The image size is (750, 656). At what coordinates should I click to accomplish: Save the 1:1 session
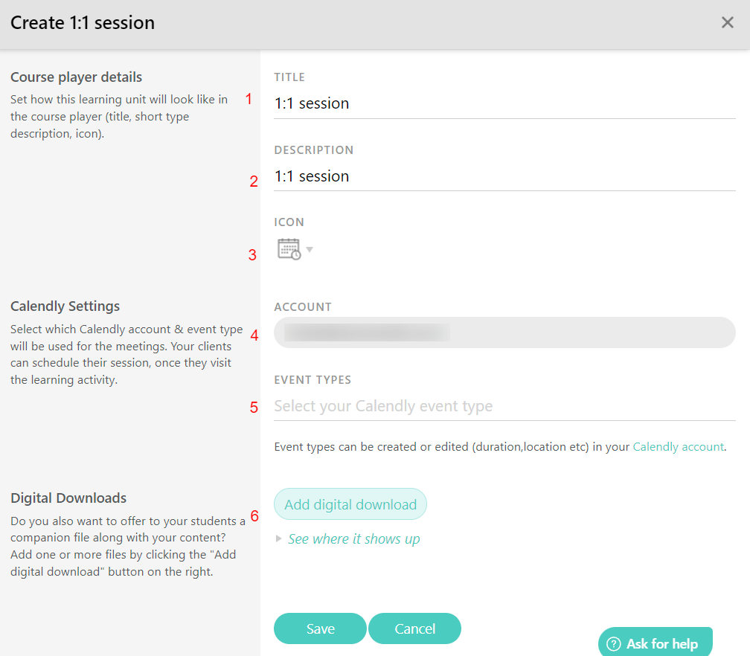(320, 628)
